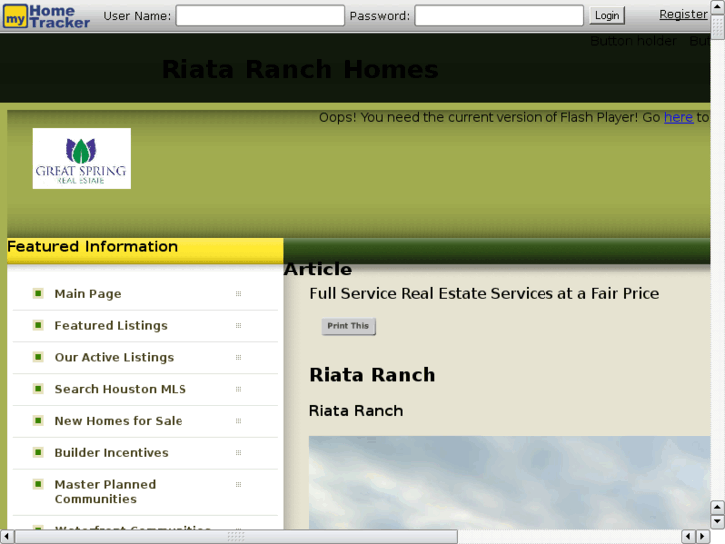This screenshot has height=544, width=725.
Task: Open Our Active Listings menu item
Action: point(115,358)
